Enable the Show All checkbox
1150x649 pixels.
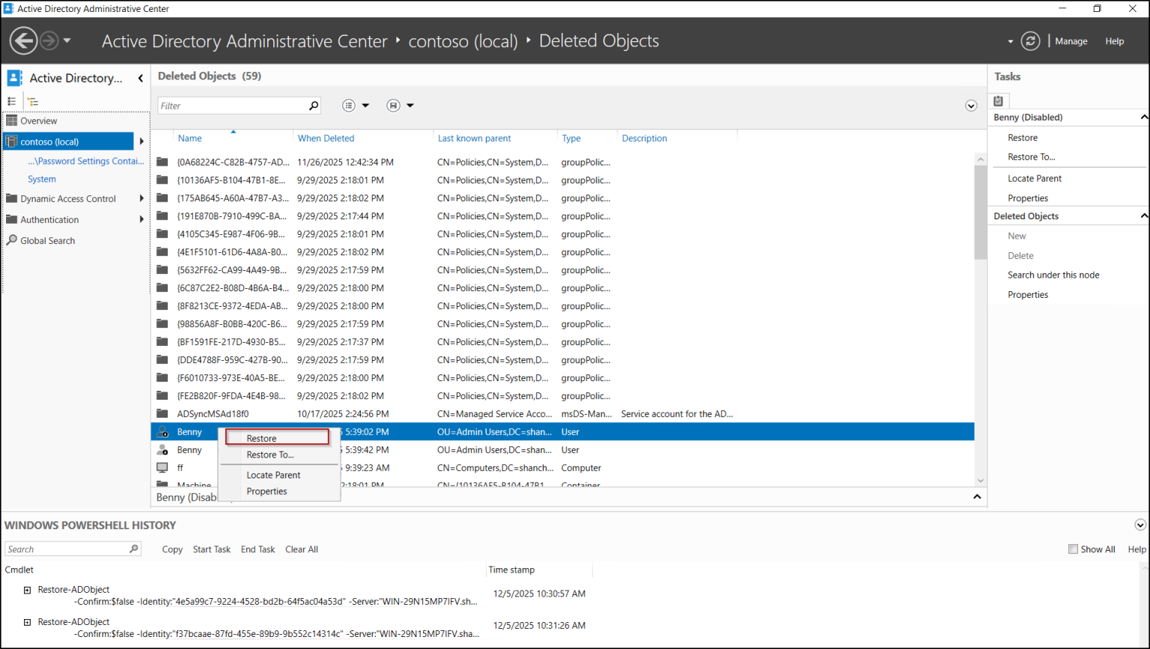[x=1072, y=549]
